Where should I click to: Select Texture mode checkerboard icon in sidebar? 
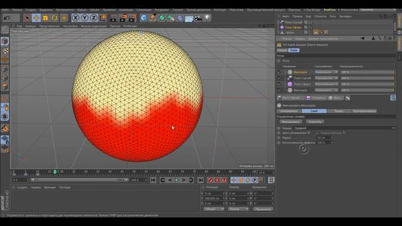pos(5,50)
